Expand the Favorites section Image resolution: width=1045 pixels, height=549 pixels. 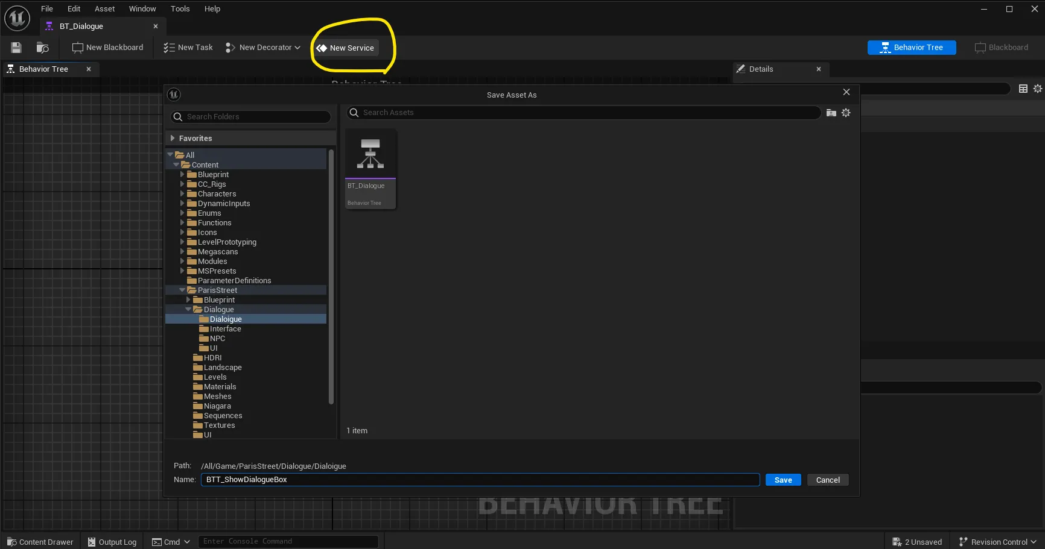(173, 138)
